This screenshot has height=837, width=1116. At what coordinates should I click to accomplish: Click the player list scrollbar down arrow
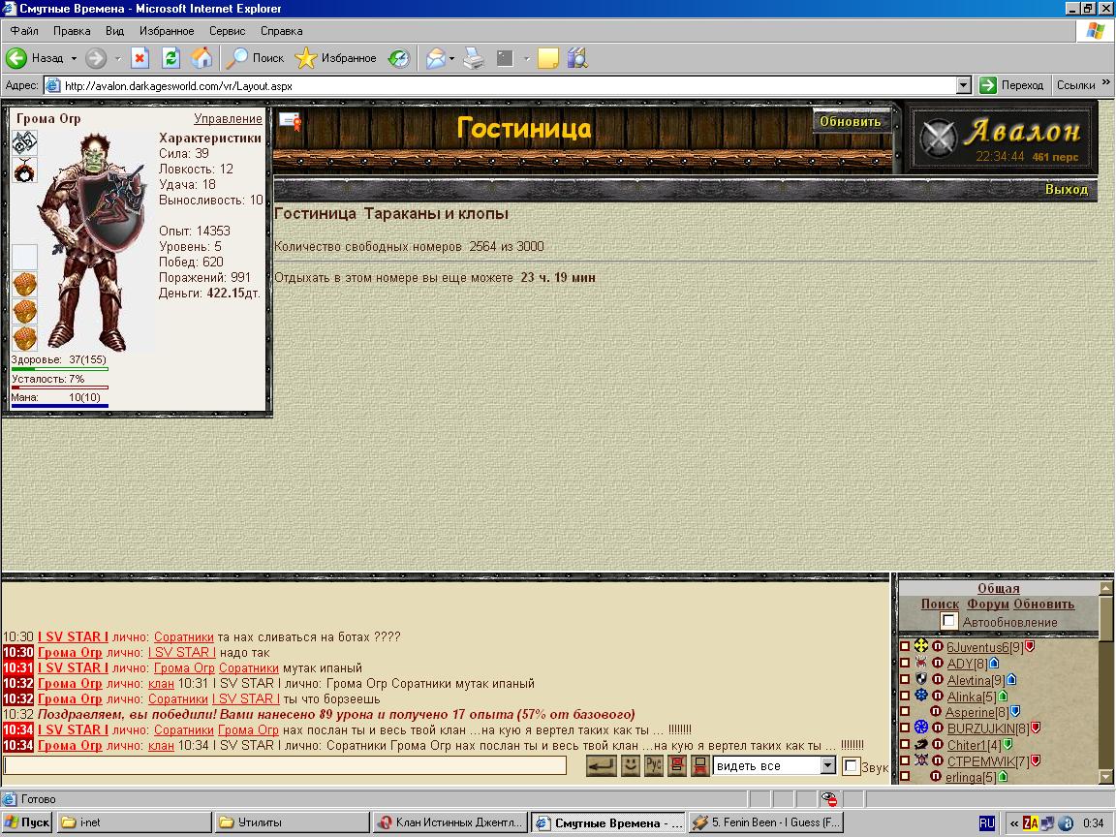click(x=1106, y=777)
